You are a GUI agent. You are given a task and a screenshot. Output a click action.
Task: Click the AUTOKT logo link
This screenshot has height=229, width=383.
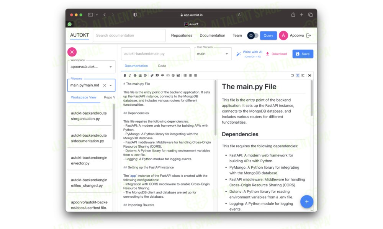80,35
